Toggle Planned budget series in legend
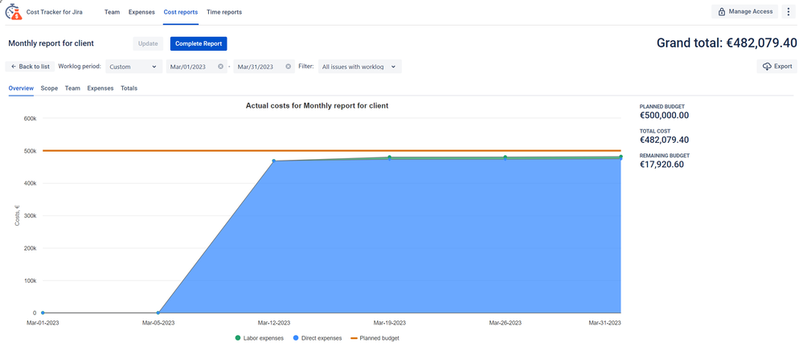Viewport: 803px width, 351px height. pyautogui.click(x=375, y=338)
